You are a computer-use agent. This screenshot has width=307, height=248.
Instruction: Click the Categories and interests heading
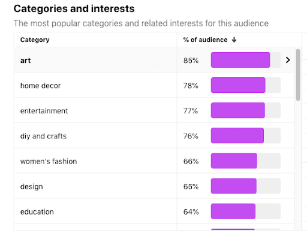74,9
